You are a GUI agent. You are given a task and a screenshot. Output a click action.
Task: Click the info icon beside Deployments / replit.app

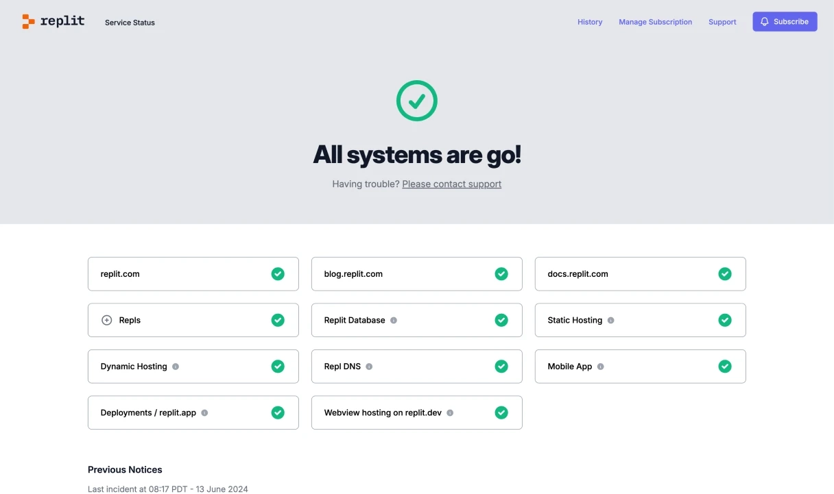pyautogui.click(x=204, y=413)
